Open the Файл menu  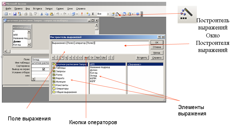[x=8, y=9]
